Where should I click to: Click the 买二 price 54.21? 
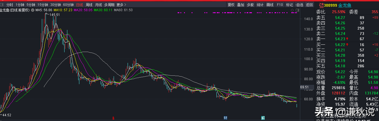pos(340,50)
